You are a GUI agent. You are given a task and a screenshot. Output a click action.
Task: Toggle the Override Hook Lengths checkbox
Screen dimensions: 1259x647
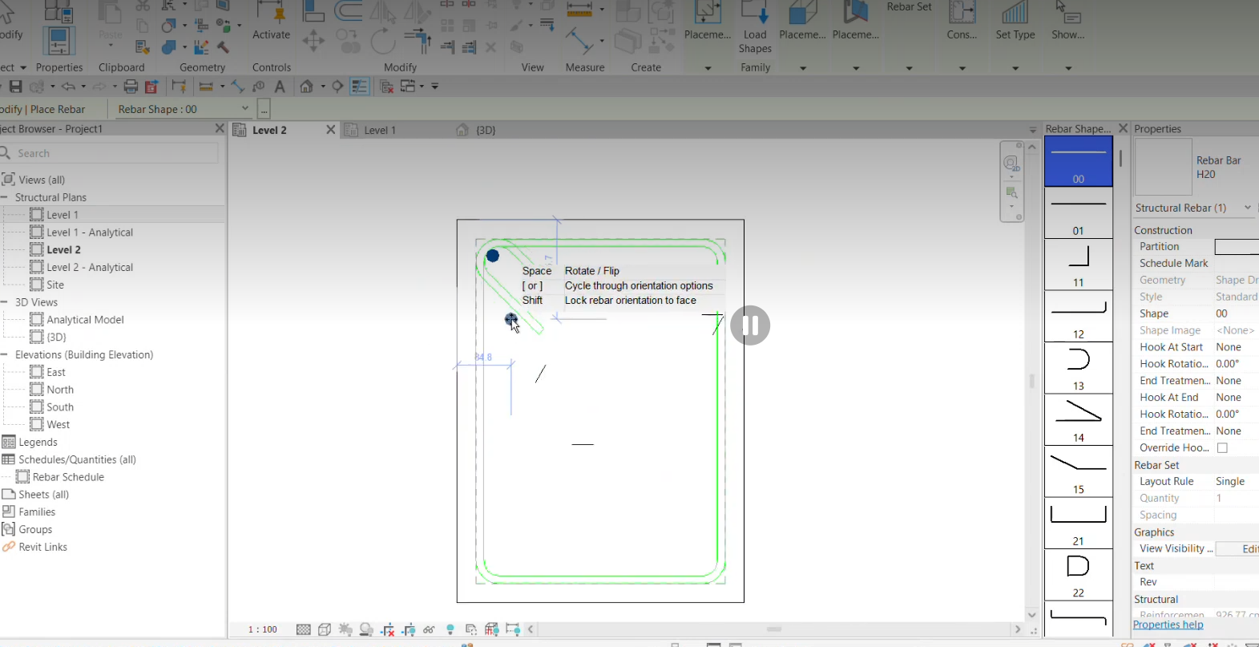click(1222, 448)
